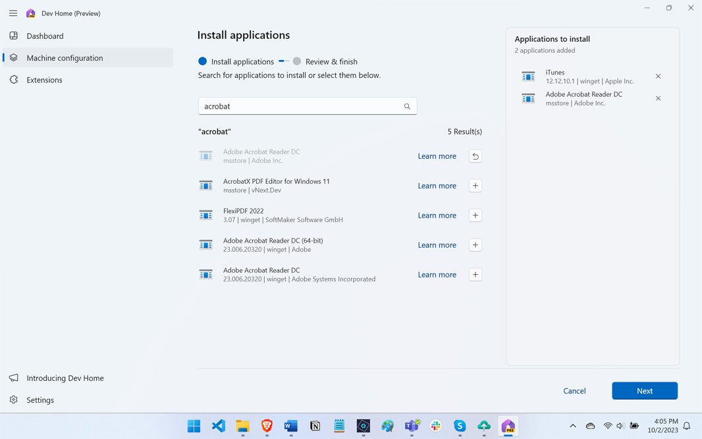702x439 pixels.
Task: Add FlexiPDF 2022 using the plus icon
Action: coord(475,215)
